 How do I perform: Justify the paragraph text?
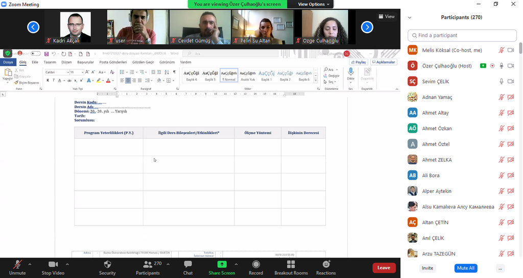(x=140, y=80)
